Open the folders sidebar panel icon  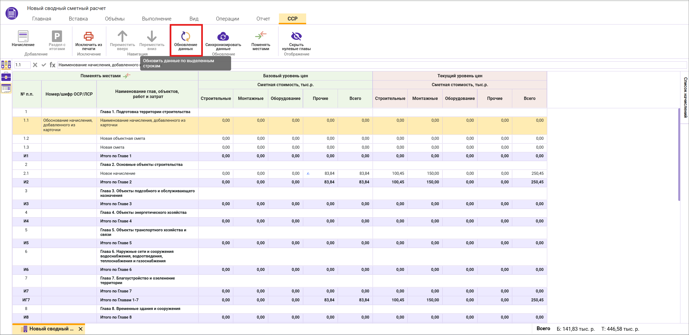(x=6, y=65)
